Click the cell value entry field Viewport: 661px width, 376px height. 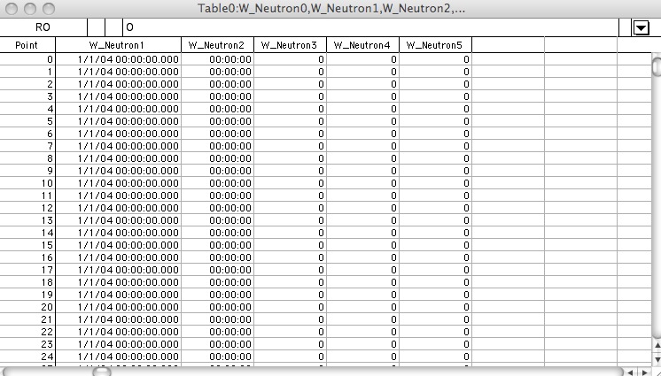click(370, 27)
